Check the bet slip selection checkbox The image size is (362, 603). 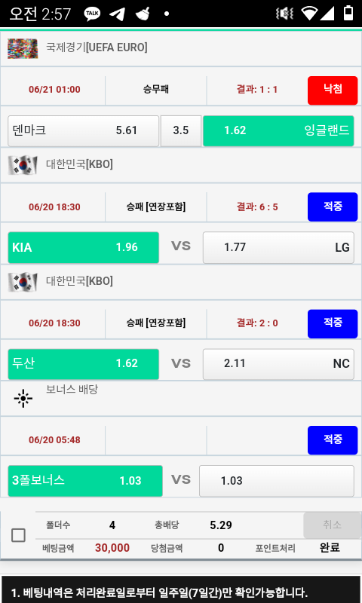tap(18, 535)
